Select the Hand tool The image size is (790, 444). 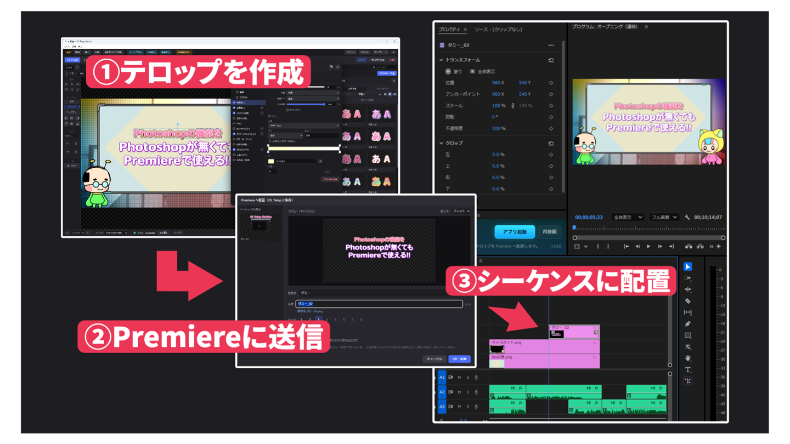point(688,358)
